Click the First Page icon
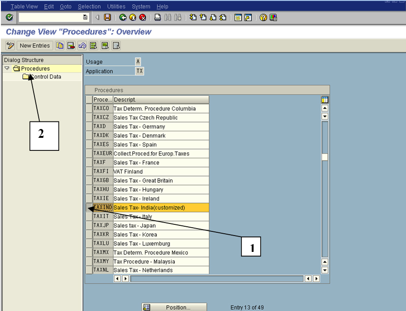Image resolution: width=406 pixels, height=311 pixels. 193,17
